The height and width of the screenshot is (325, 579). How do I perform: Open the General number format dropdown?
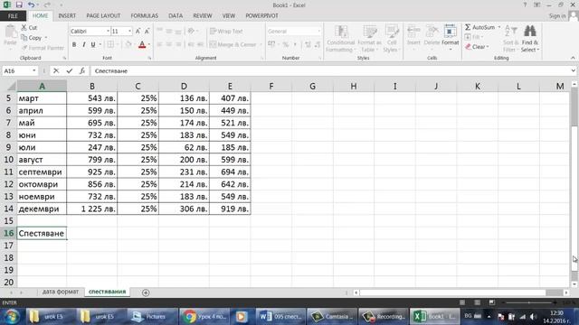coord(319,32)
